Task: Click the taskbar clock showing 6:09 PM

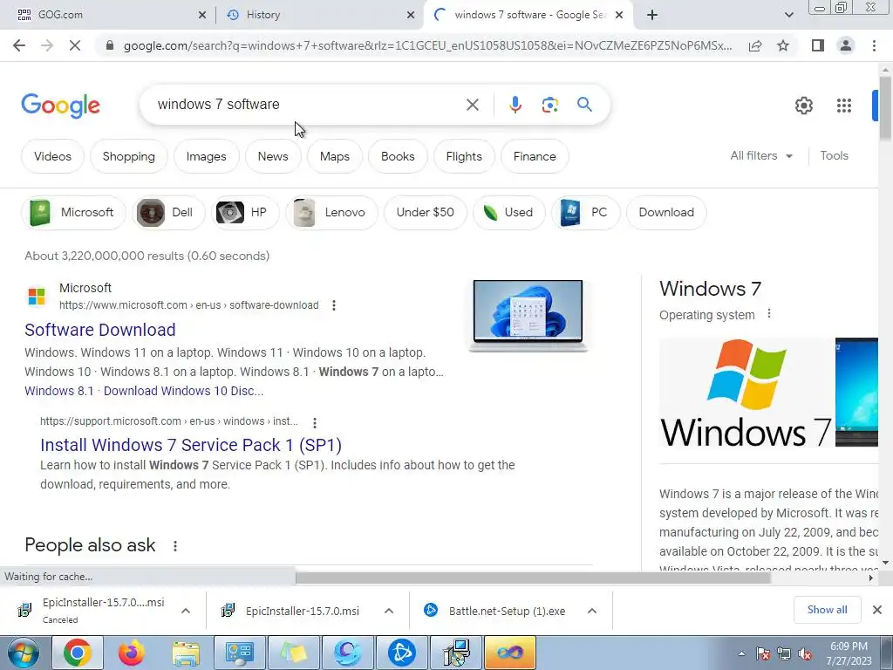Action: tap(849, 653)
